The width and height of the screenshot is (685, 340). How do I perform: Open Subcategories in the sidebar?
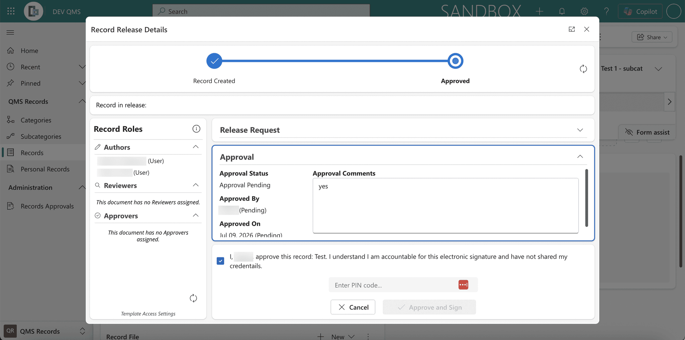coord(43,136)
